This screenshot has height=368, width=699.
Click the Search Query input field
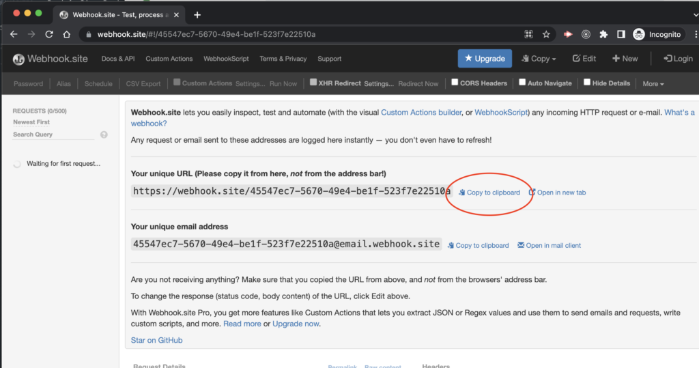53,135
